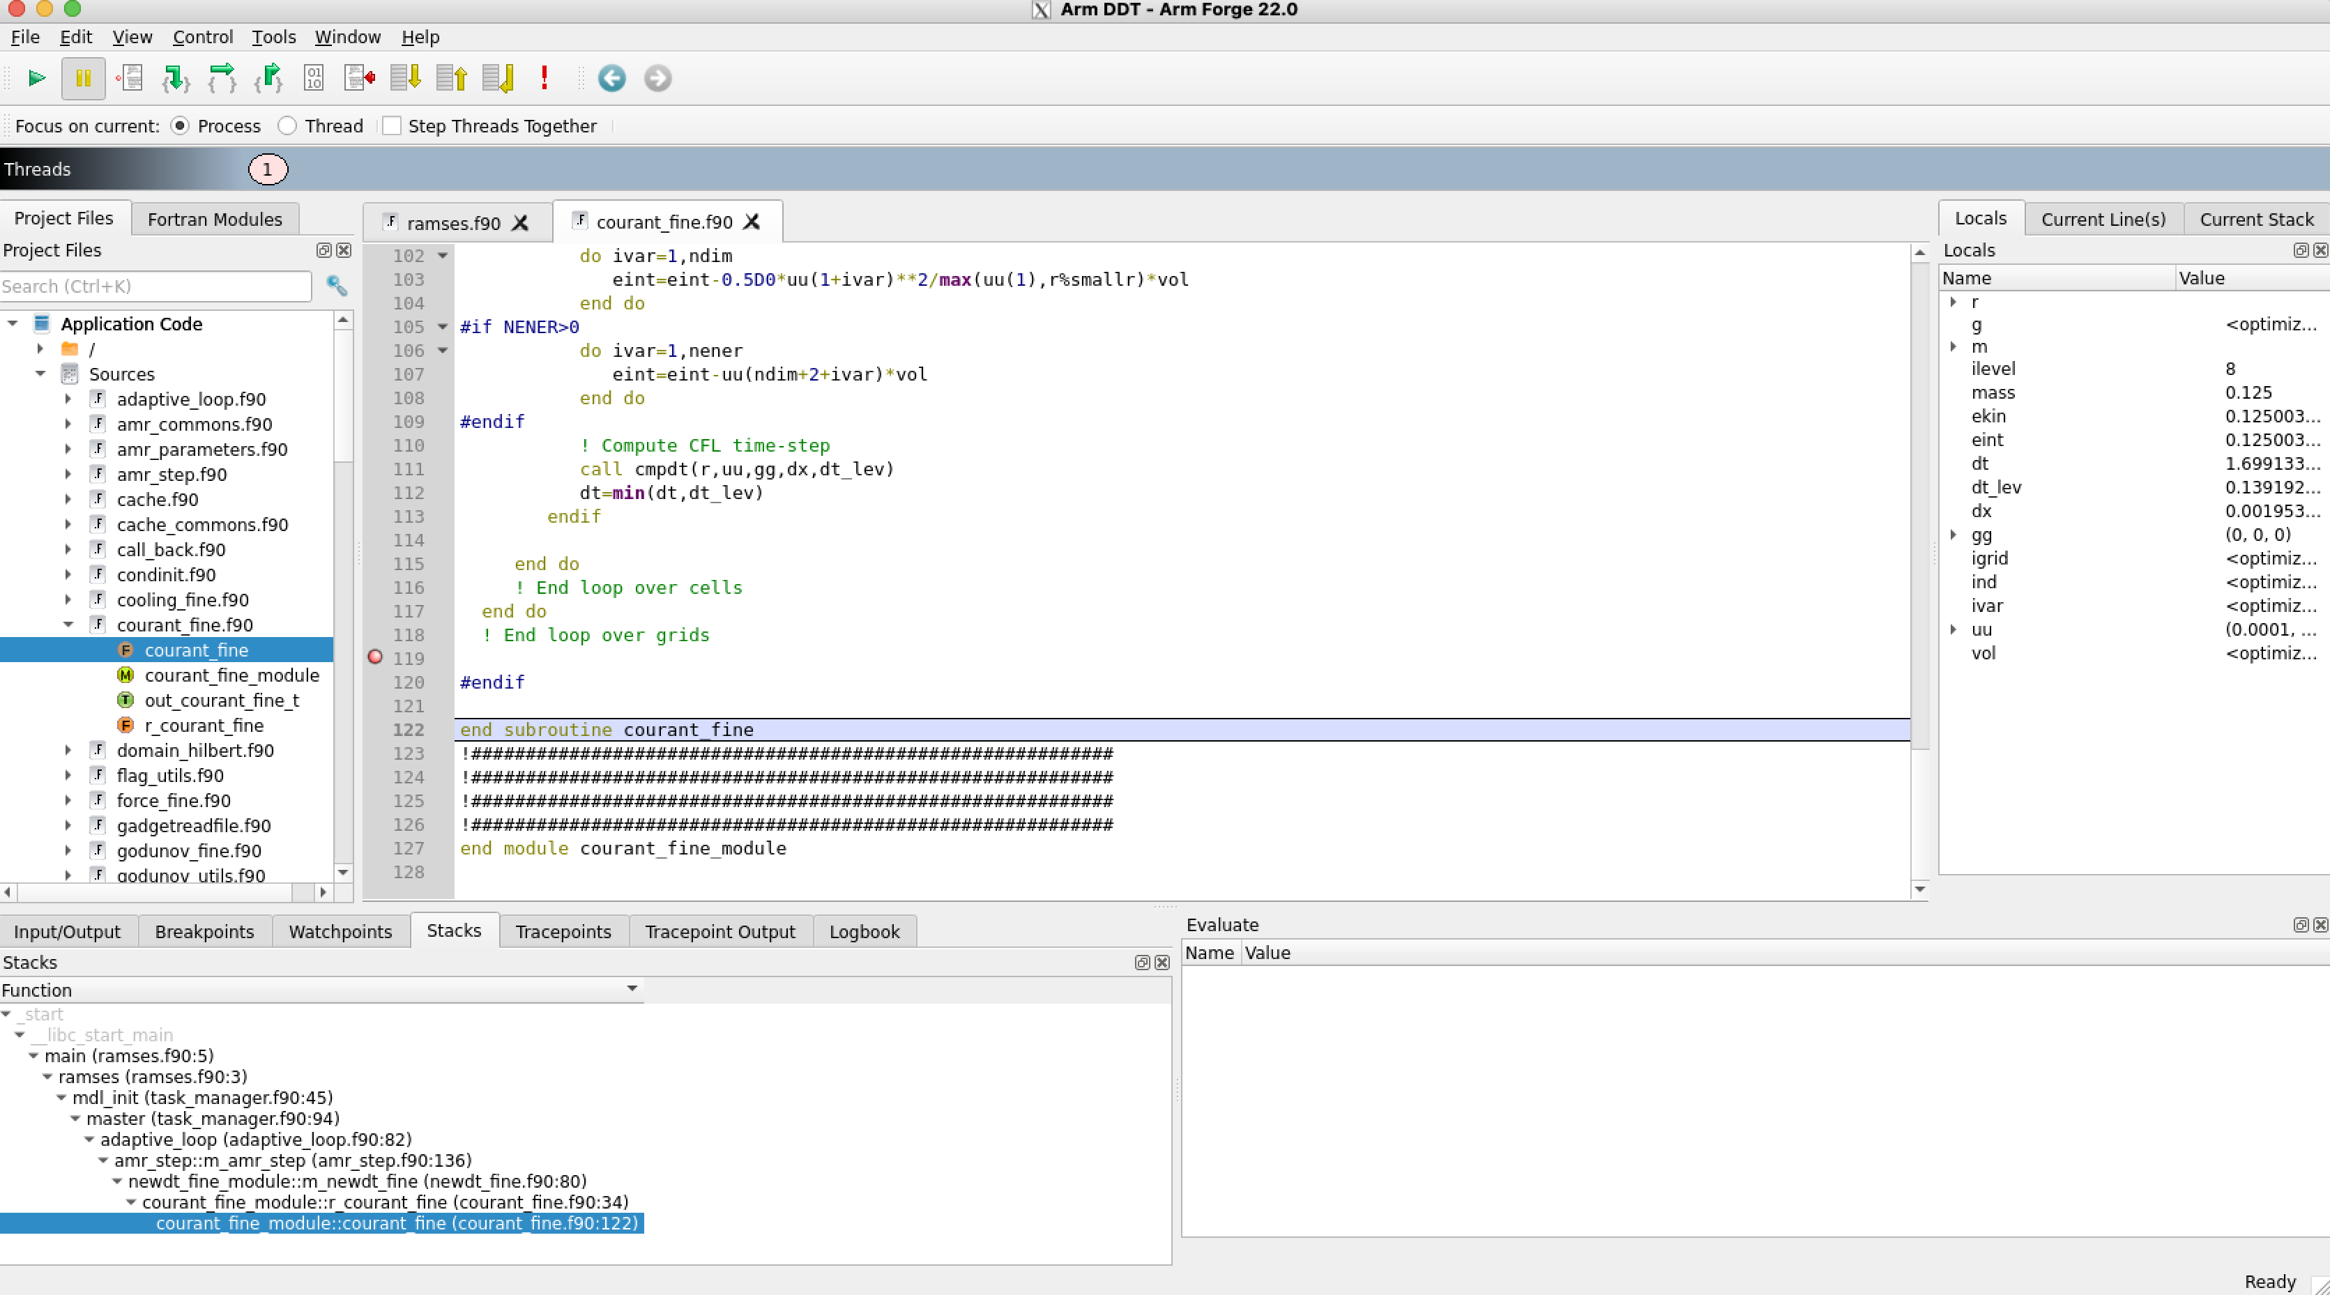Click the Search (Ctrl+K) input field
The width and height of the screenshot is (2330, 1295).
155,286
